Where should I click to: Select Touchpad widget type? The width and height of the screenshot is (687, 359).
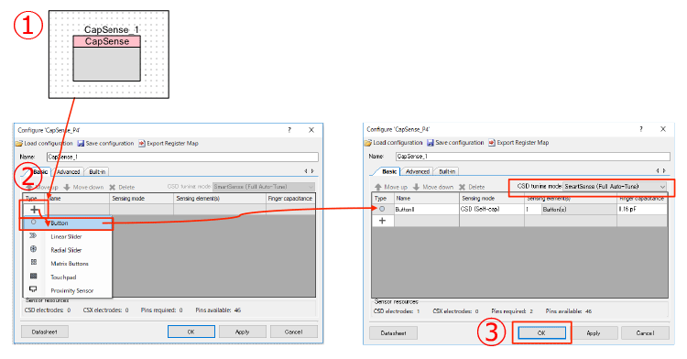[x=63, y=277]
